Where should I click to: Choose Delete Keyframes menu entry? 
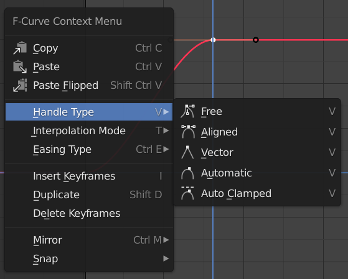pyautogui.click(x=89, y=213)
